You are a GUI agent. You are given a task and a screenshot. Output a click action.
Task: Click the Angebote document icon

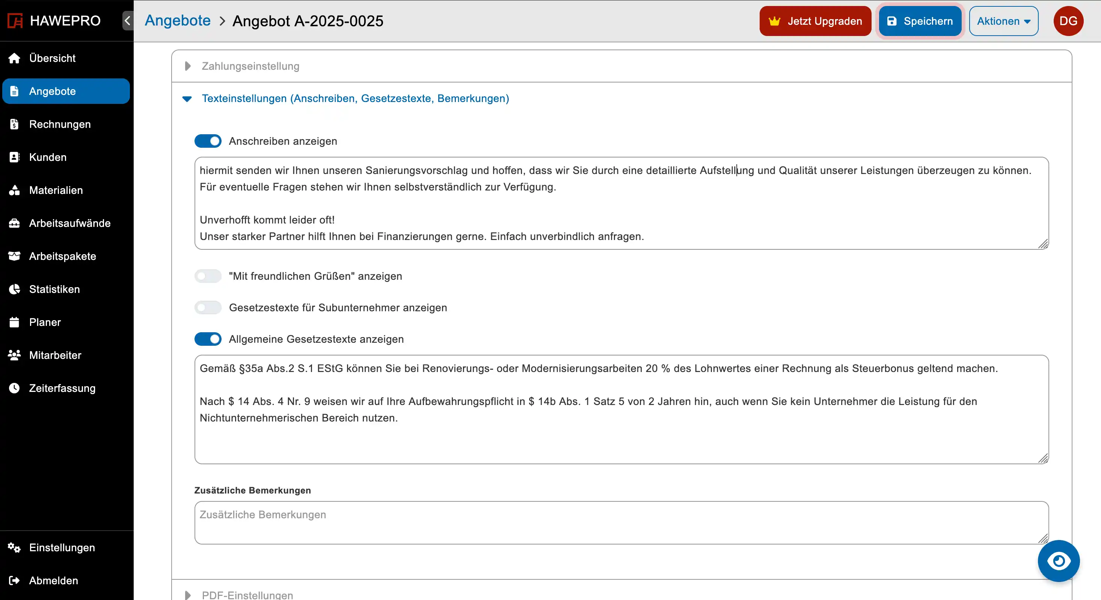(x=14, y=91)
